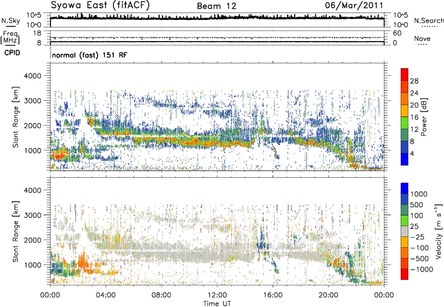The image size is (444, 307).
Task: Click the '3000' range tick of velocity panel
Action: [x=33, y=215]
